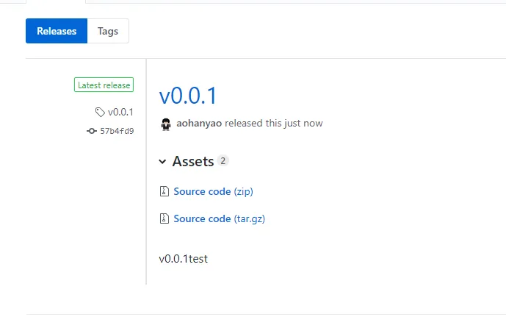Click the tag icon beside v0.0.1

tap(100, 112)
